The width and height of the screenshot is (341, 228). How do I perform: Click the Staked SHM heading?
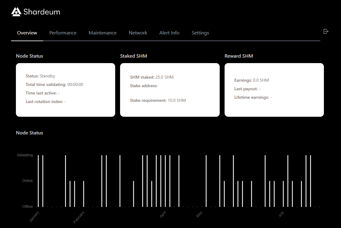coord(134,56)
